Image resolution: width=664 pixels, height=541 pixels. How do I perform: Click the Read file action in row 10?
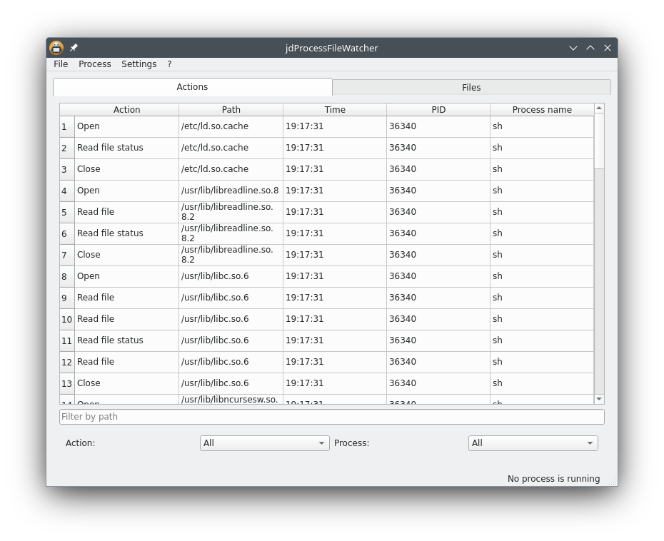tap(126, 319)
